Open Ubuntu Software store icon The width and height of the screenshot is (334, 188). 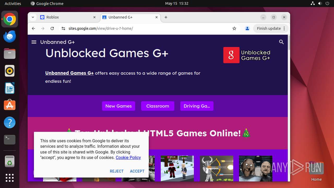pos(10,105)
